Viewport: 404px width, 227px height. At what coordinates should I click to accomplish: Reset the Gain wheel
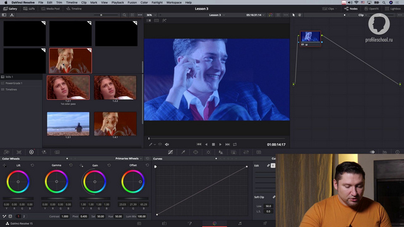point(109,165)
